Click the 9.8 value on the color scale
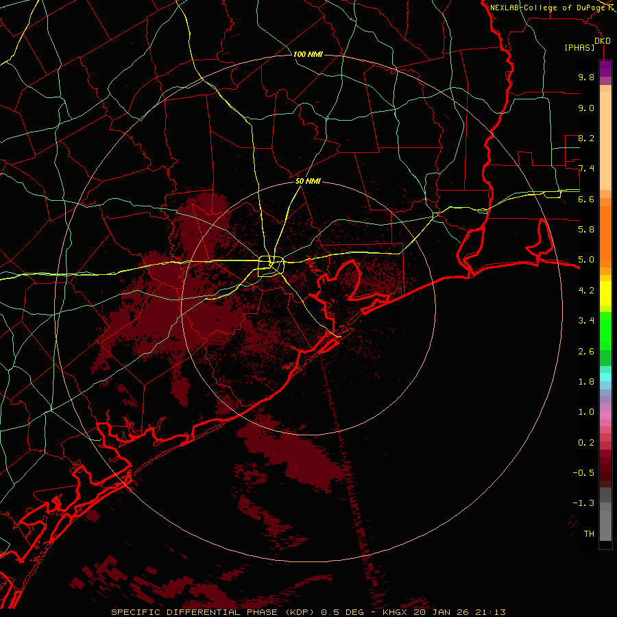The image size is (617, 617). point(586,77)
